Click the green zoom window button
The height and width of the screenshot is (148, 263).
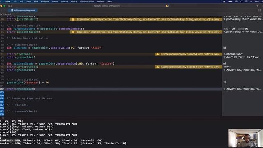5,6
